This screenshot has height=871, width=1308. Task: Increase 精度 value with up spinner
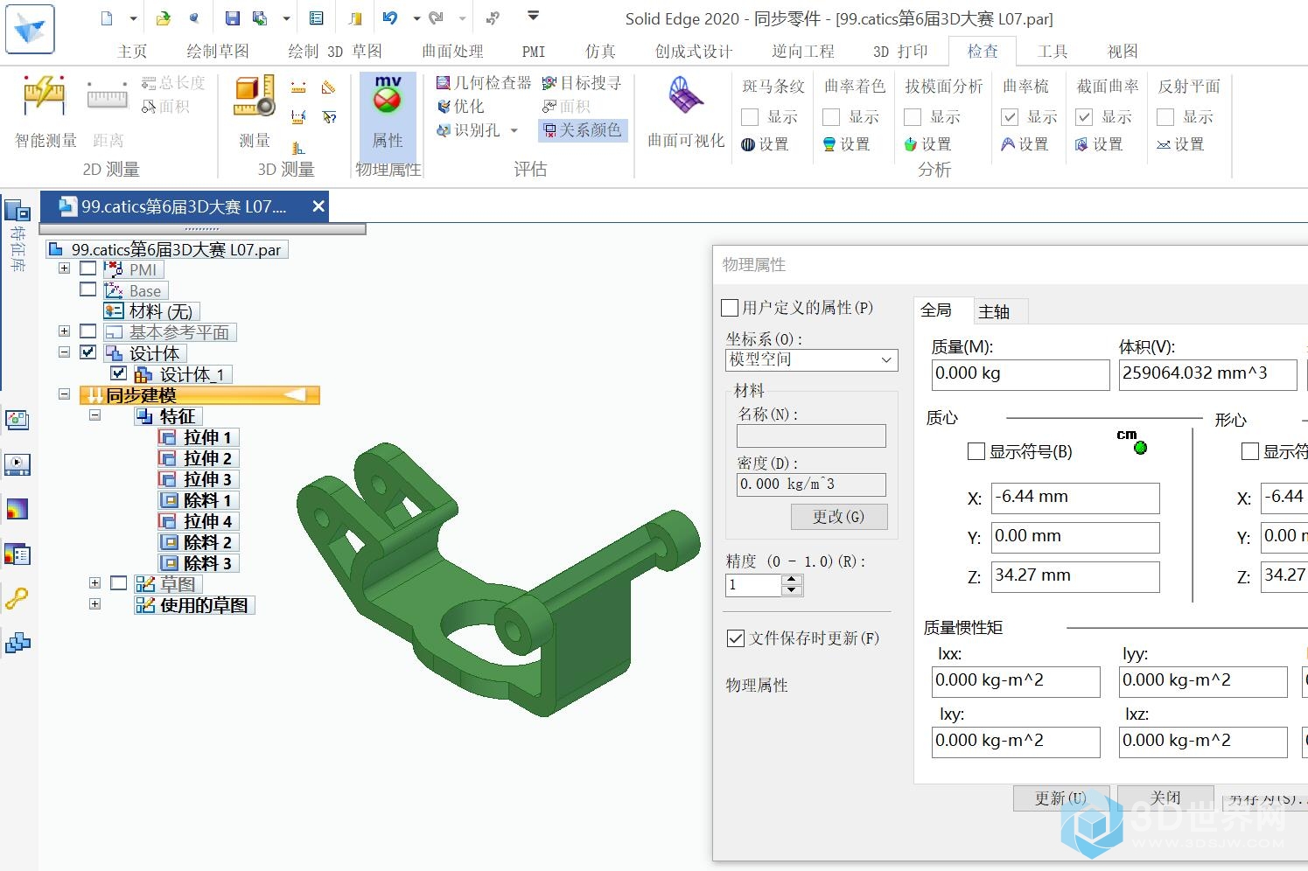792,580
